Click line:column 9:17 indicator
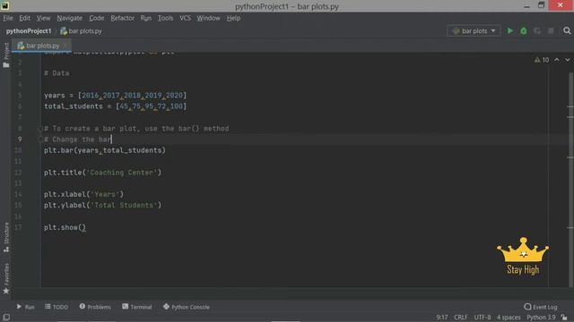Viewport: 574px width, 322px height. coord(442,318)
